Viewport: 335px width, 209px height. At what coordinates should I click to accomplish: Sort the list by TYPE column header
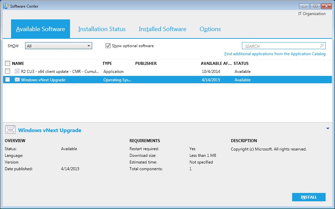pyautogui.click(x=107, y=63)
